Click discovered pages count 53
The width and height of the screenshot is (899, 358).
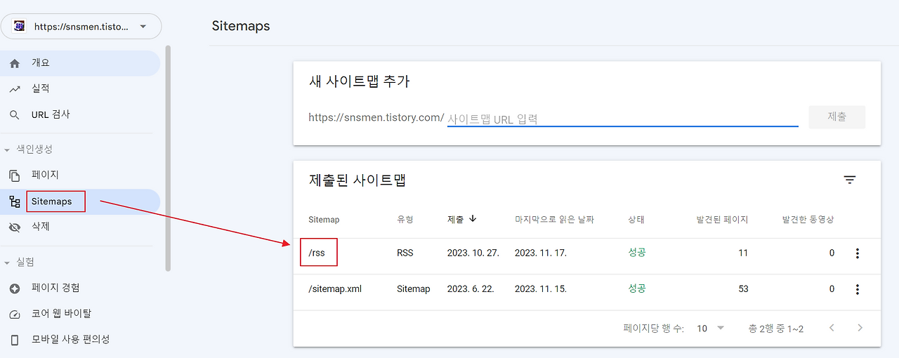click(x=742, y=289)
